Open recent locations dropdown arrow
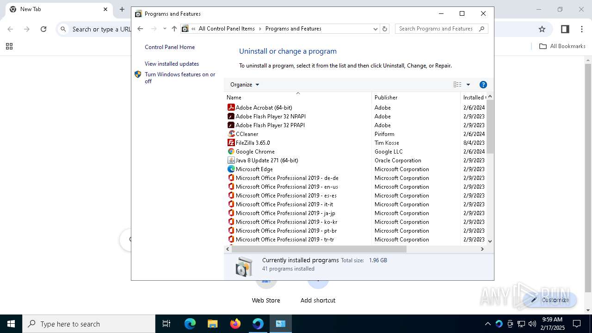Screen dimensions: 592x333 pos(165,29)
